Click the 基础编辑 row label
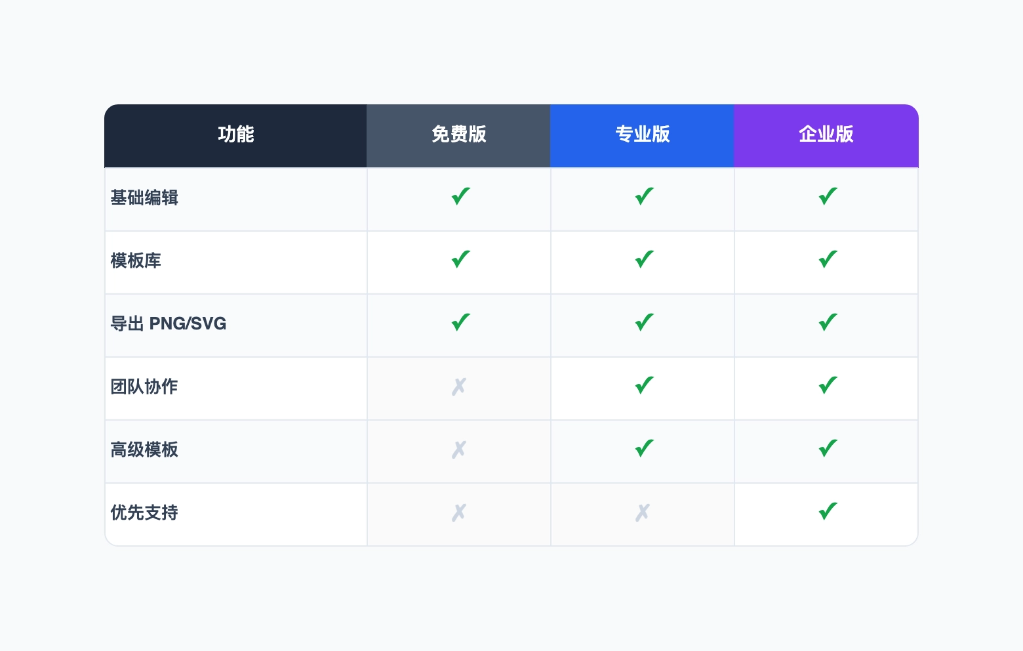Image resolution: width=1023 pixels, height=651 pixels. click(x=144, y=198)
